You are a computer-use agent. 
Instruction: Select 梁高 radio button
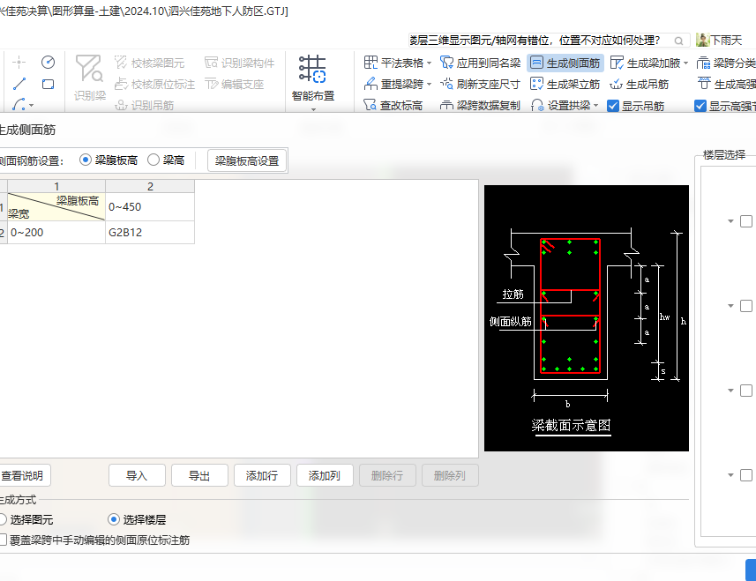pyautogui.click(x=153, y=160)
